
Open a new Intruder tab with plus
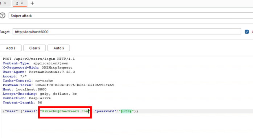click(32, 3)
